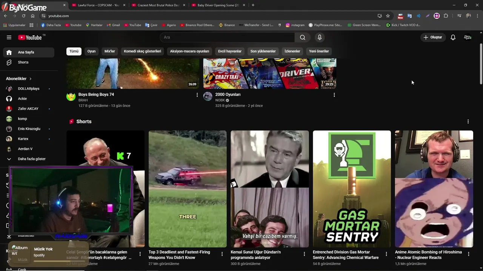Open the Çevir bookmark

click(x=151, y=25)
